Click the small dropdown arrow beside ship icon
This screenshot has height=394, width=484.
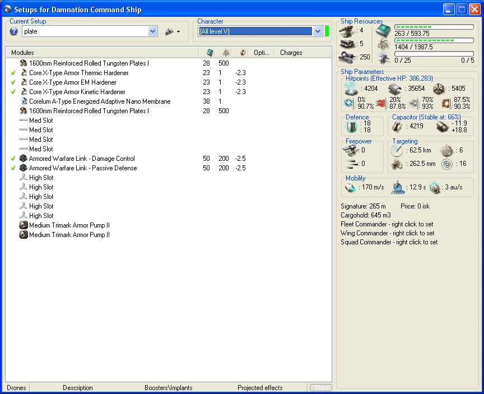point(178,31)
